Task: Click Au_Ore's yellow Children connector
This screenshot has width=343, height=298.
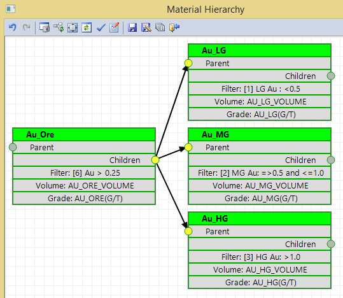Action: click(x=155, y=160)
